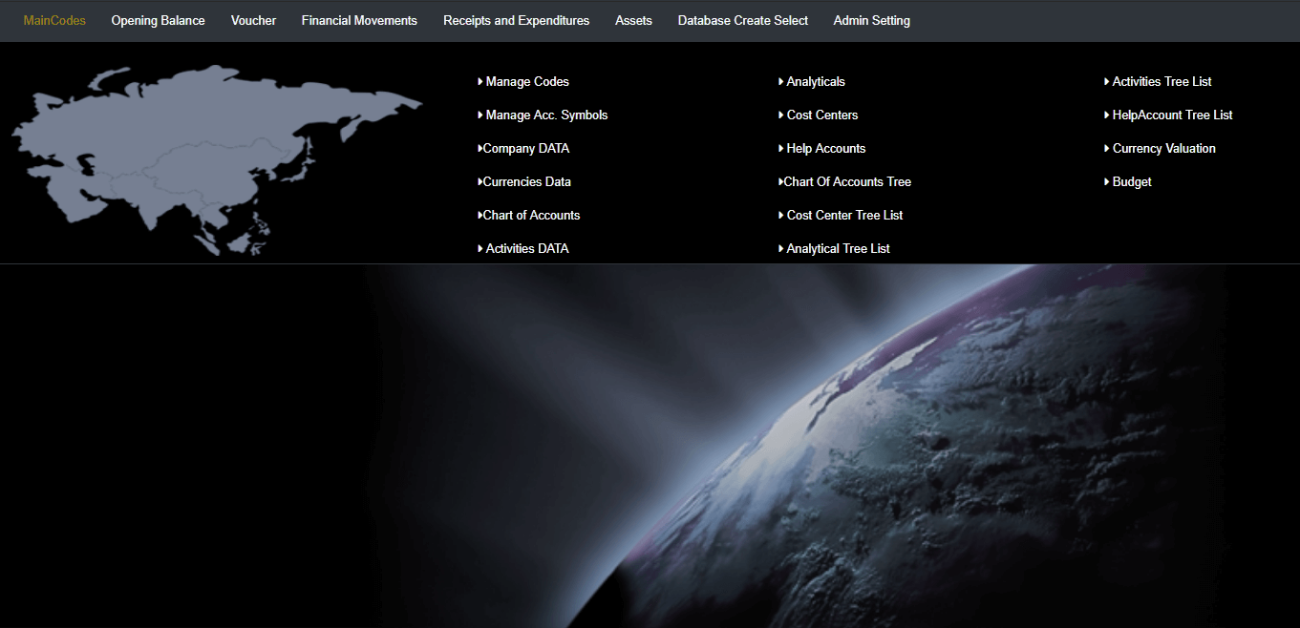Open the MainCodes menu

[x=54, y=20]
